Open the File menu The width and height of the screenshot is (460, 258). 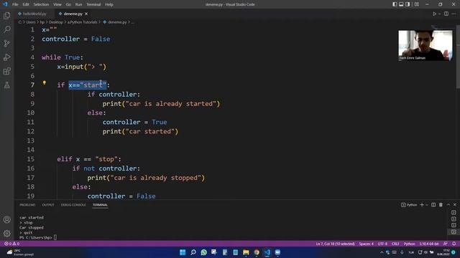(15, 4)
